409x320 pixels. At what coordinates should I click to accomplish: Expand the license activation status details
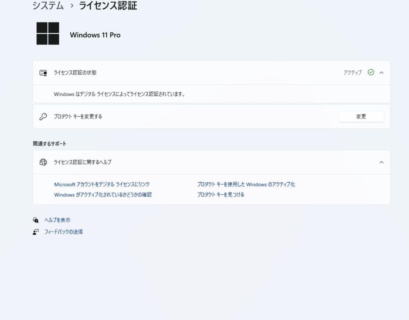[x=381, y=73]
